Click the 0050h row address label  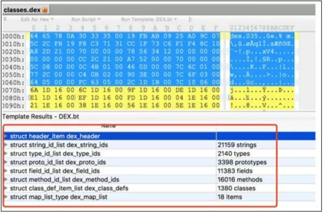(x=13, y=75)
